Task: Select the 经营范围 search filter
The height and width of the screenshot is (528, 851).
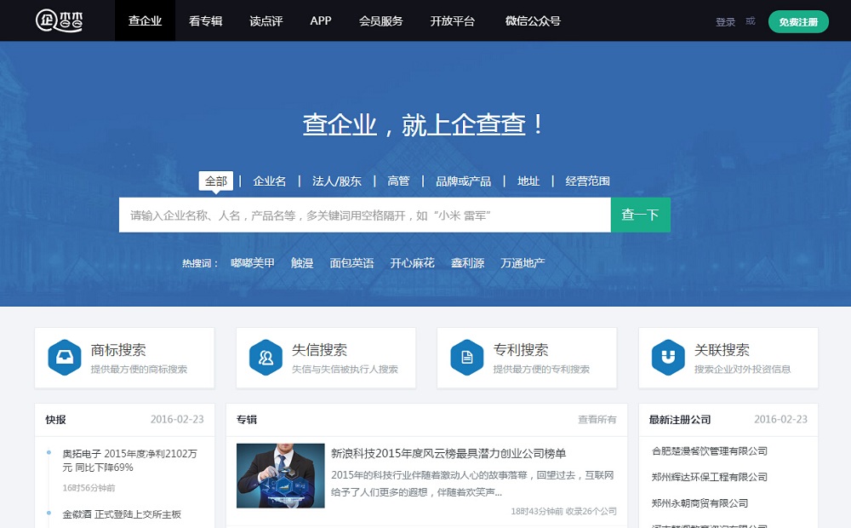Action: pos(588,181)
